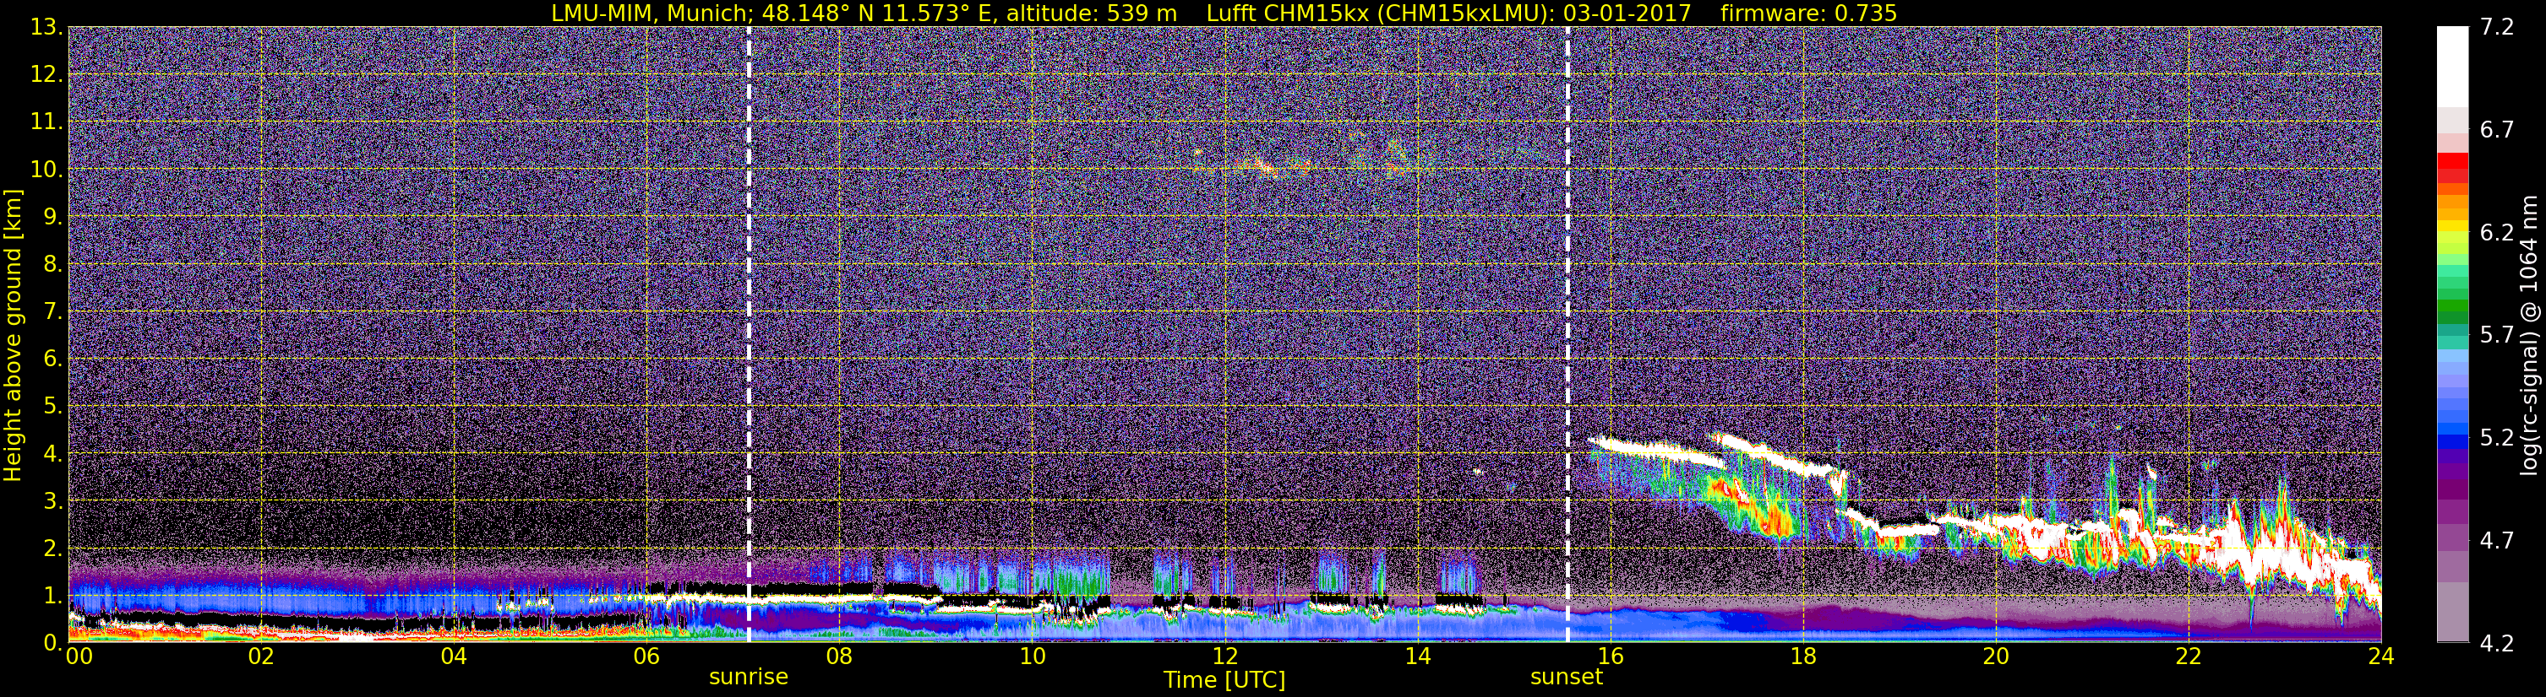Click the colorbar value '4.7'
This screenshot has width=2546, height=697.
pos(2497,541)
